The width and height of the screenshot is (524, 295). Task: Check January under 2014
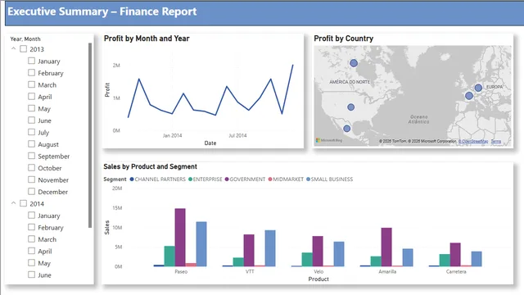(x=31, y=215)
